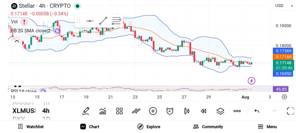Switch to the Watchlist tab

tap(31, 127)
